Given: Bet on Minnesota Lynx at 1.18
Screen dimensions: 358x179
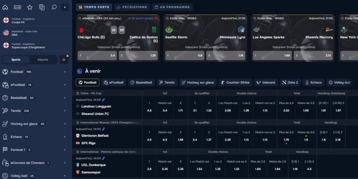Looking at the screenshot, I should pyautogui.click(x=226, y=55).
